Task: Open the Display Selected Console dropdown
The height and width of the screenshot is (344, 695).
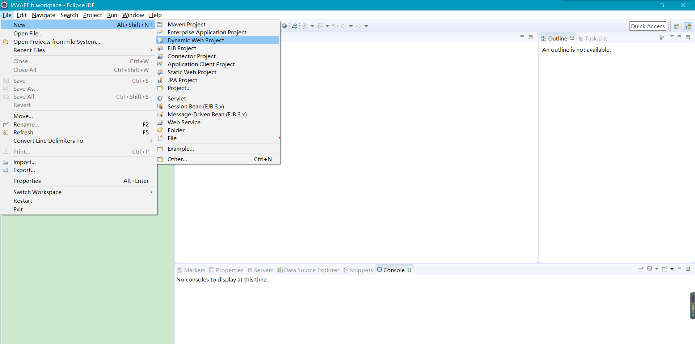Action: [657, 269]
